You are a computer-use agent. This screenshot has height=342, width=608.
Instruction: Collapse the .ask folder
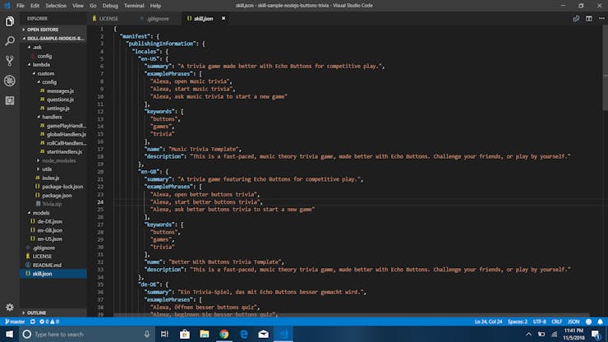click(37, 48)
